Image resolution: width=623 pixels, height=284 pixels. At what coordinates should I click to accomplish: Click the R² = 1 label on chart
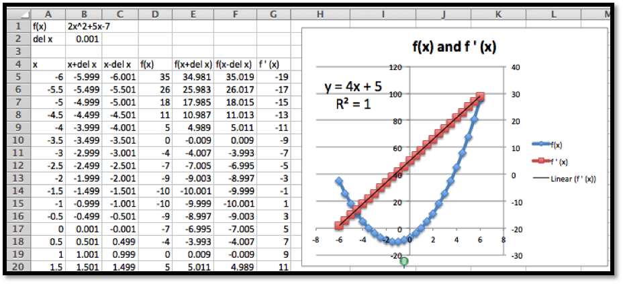click(x=349, y=104)
